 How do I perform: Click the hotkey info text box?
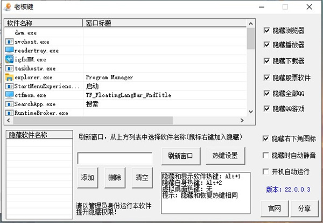(206, 193)
